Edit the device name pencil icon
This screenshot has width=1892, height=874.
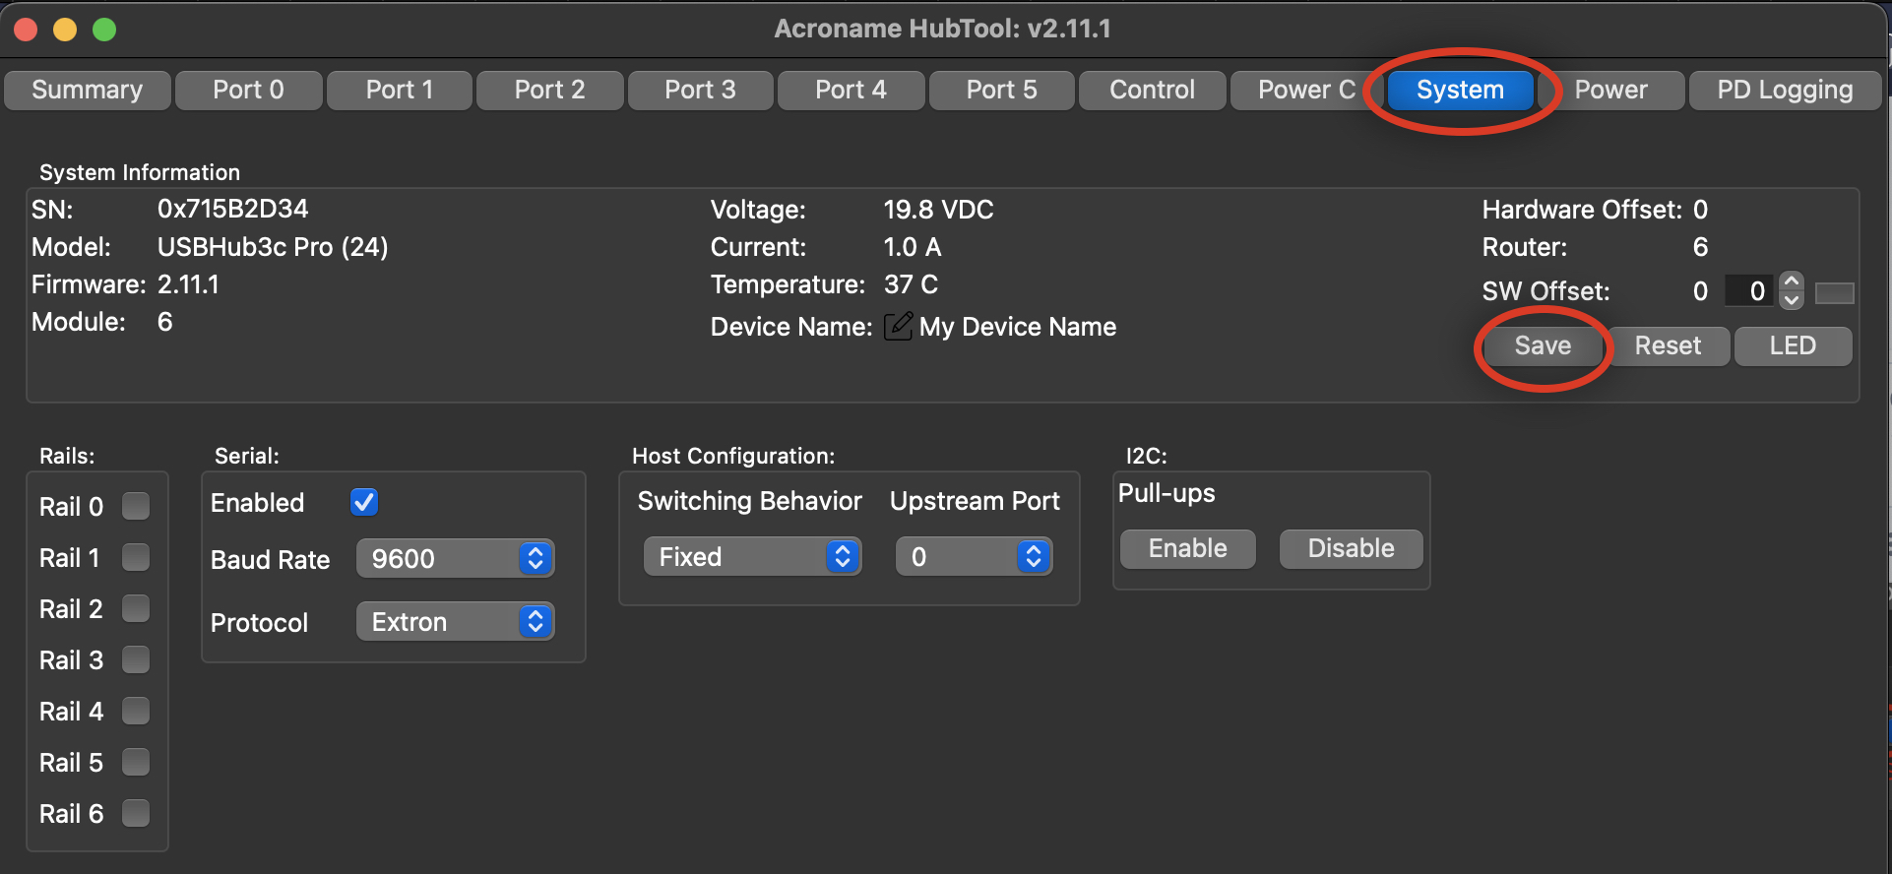coord(898,326)
